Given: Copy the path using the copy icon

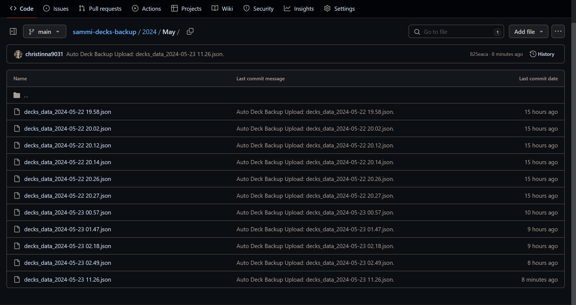Looking at the screenshot, I should click(190, 32).
